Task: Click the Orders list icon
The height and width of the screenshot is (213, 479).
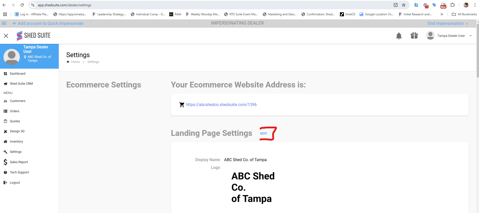Action: (x=6, y=111)
